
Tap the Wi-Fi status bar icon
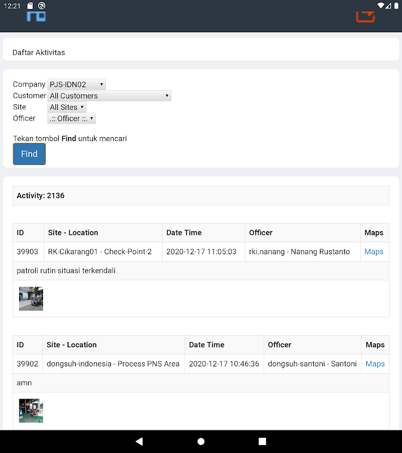(380, 6)
